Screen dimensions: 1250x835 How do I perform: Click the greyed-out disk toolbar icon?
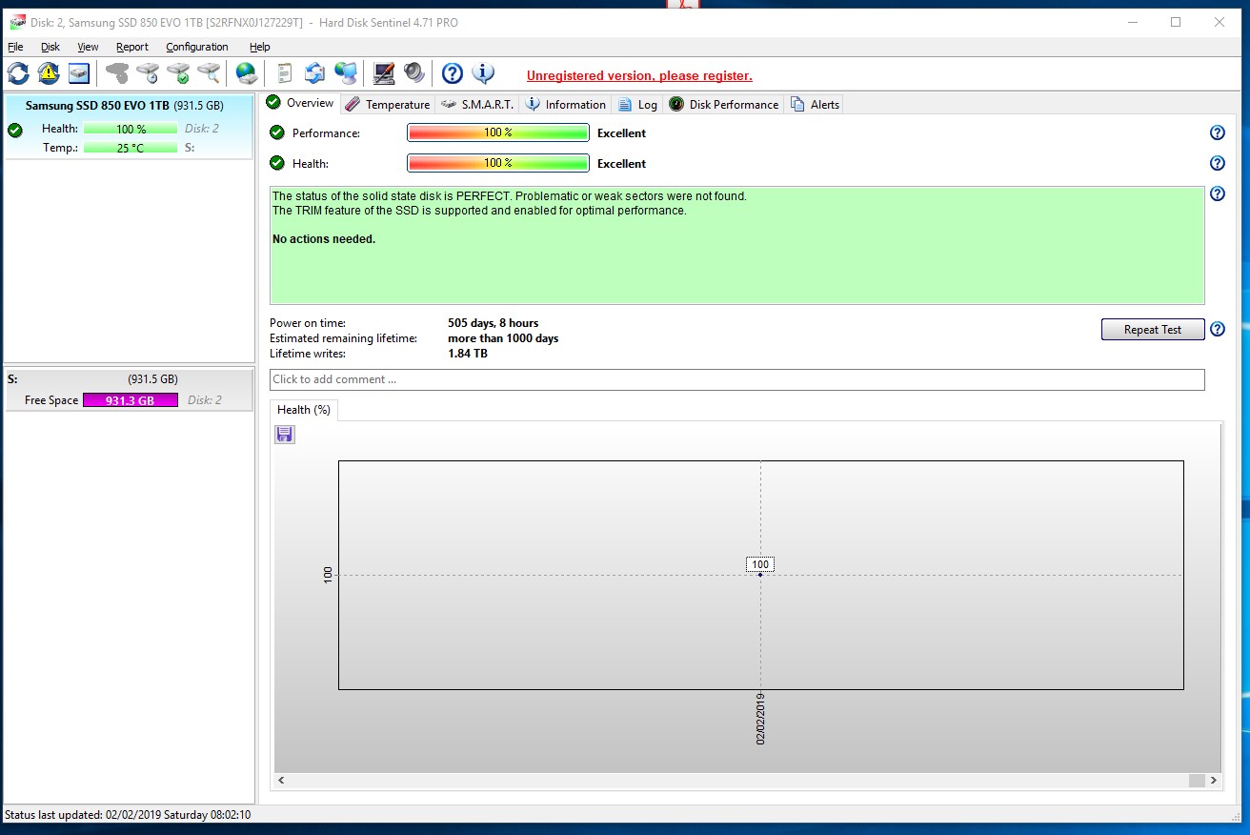(x=117, y=72)
